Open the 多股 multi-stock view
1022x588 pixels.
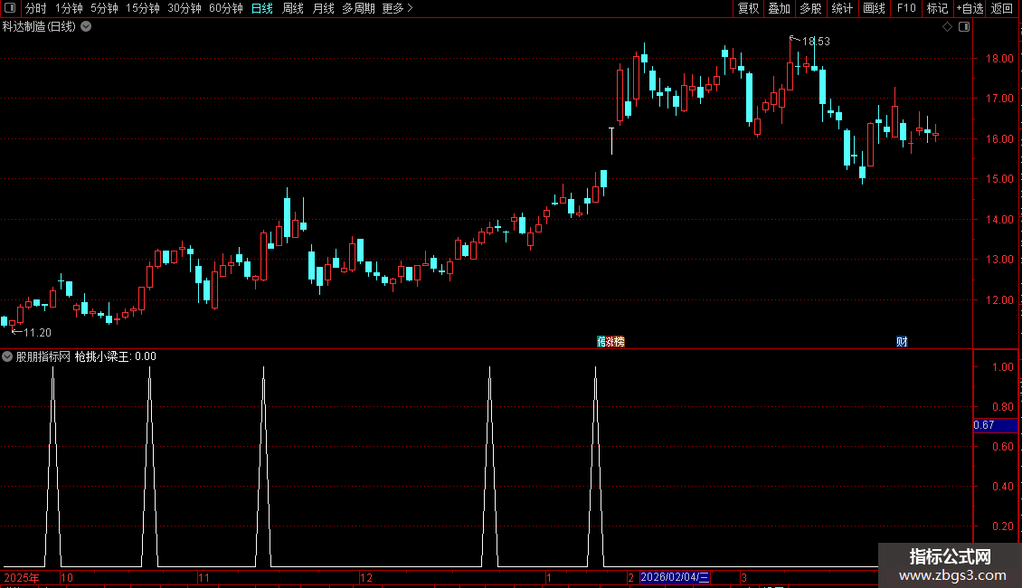click(810, 8)
